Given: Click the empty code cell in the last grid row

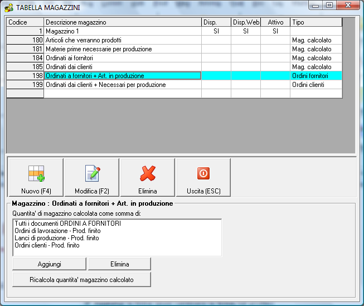Looking at the screenshot, I should click(x=25, y=94).
